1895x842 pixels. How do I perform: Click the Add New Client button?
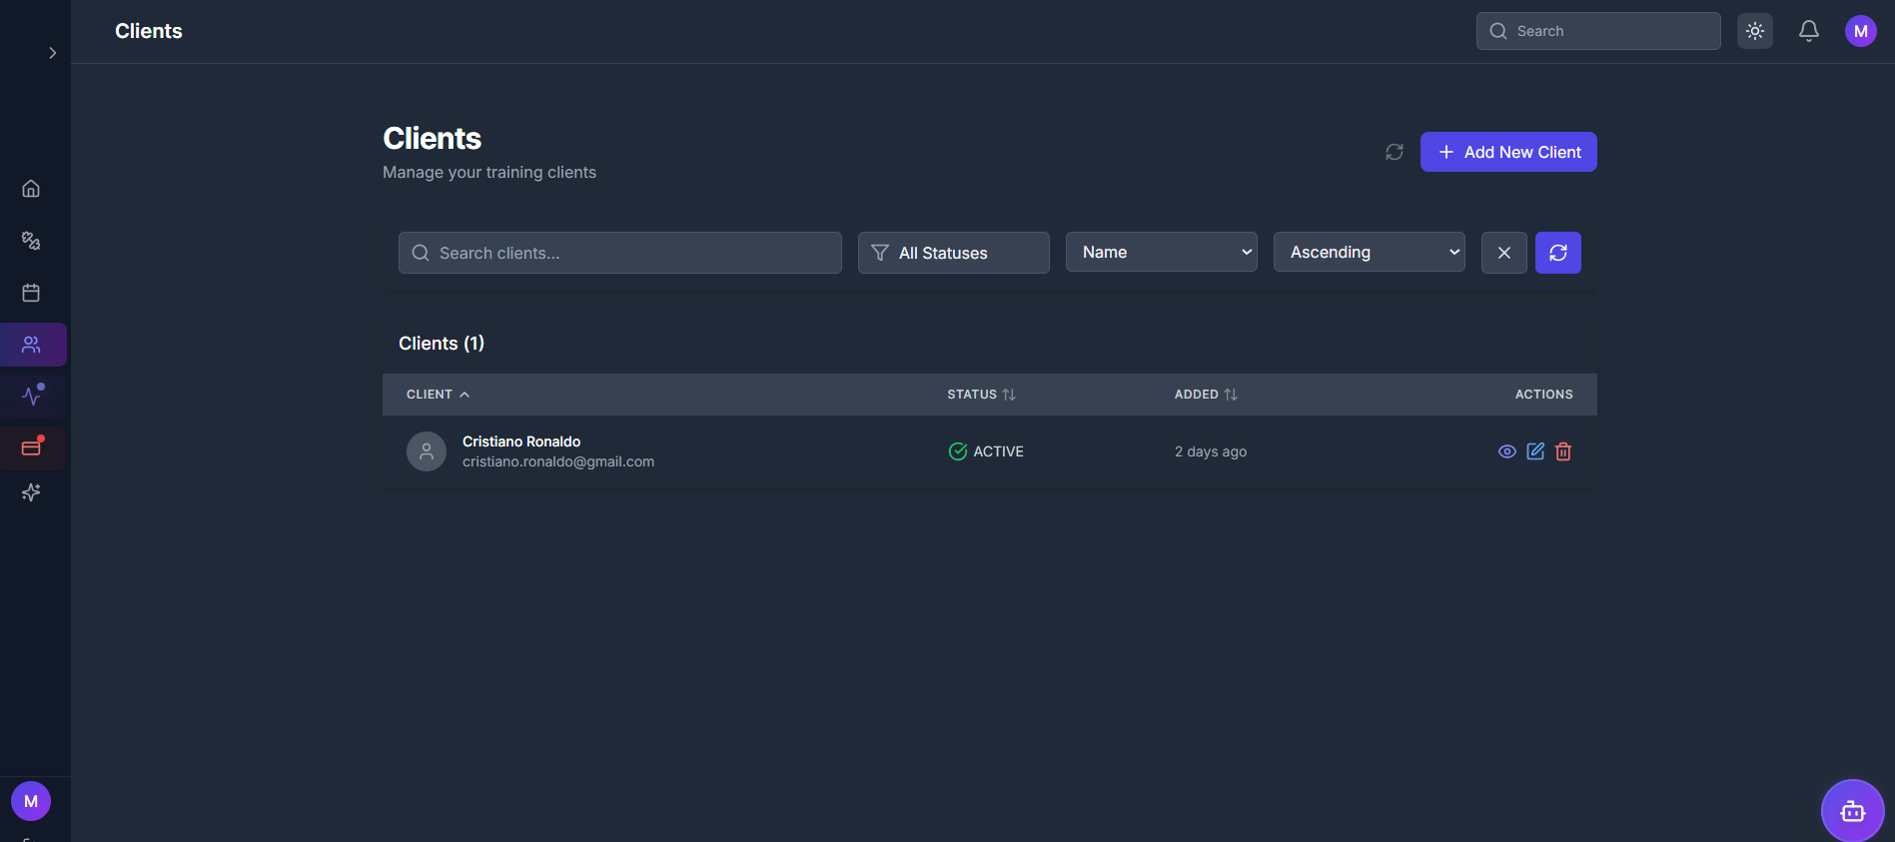coord(1507,152)
